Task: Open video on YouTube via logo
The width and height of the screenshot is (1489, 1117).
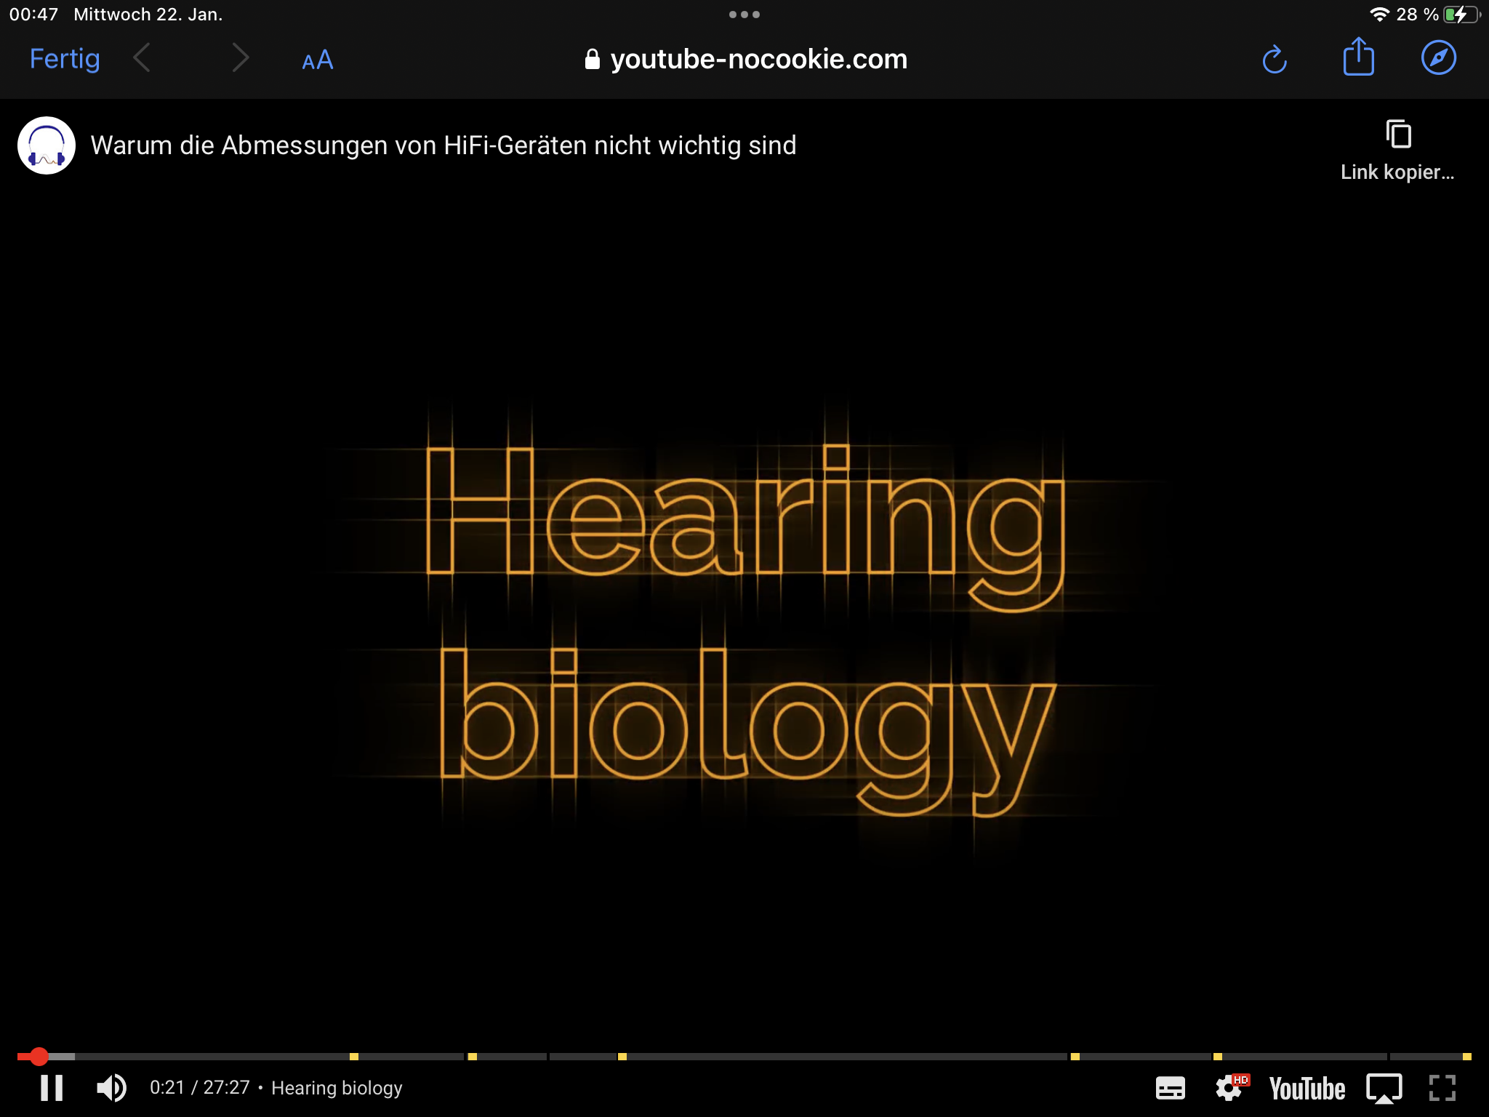Action: pyautogui.click(x=1307, y=1089)
